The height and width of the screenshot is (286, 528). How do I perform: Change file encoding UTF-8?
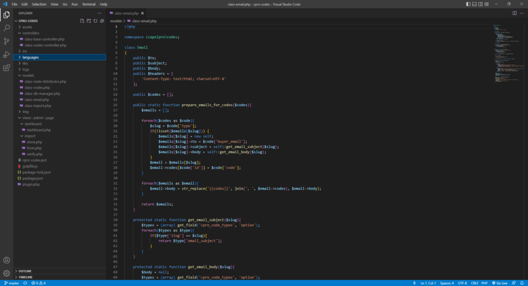point(463,283)
